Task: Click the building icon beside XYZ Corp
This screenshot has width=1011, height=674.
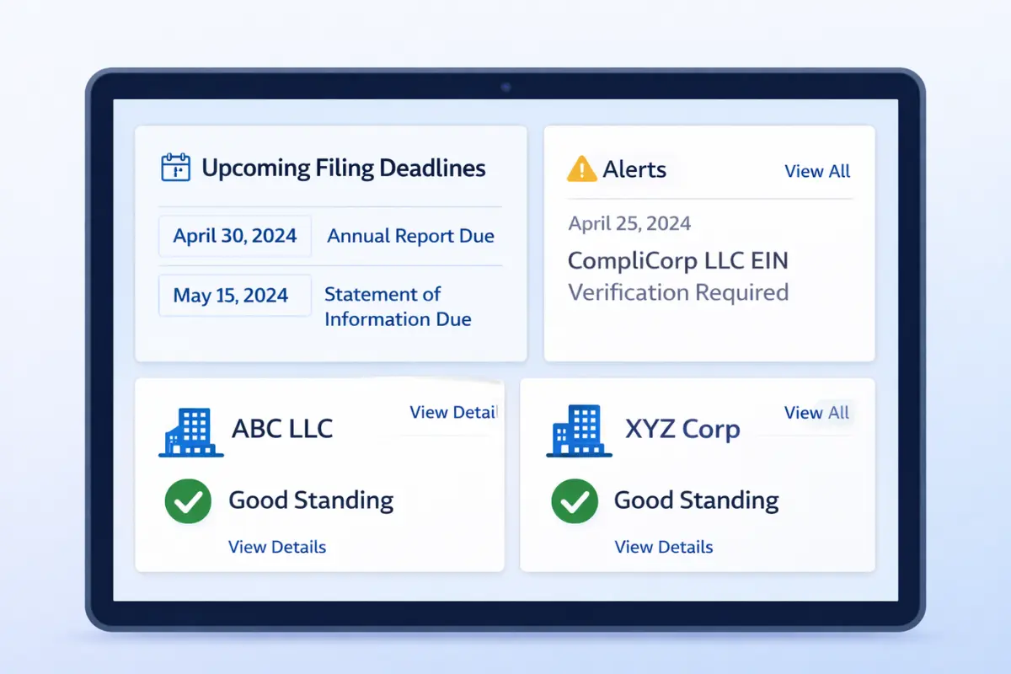Action: tap(577, 430)
